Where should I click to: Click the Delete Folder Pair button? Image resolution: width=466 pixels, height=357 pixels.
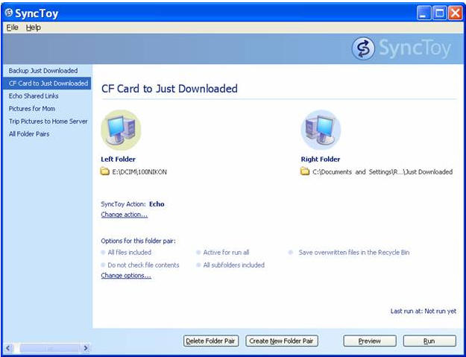[x=211, y=341]
